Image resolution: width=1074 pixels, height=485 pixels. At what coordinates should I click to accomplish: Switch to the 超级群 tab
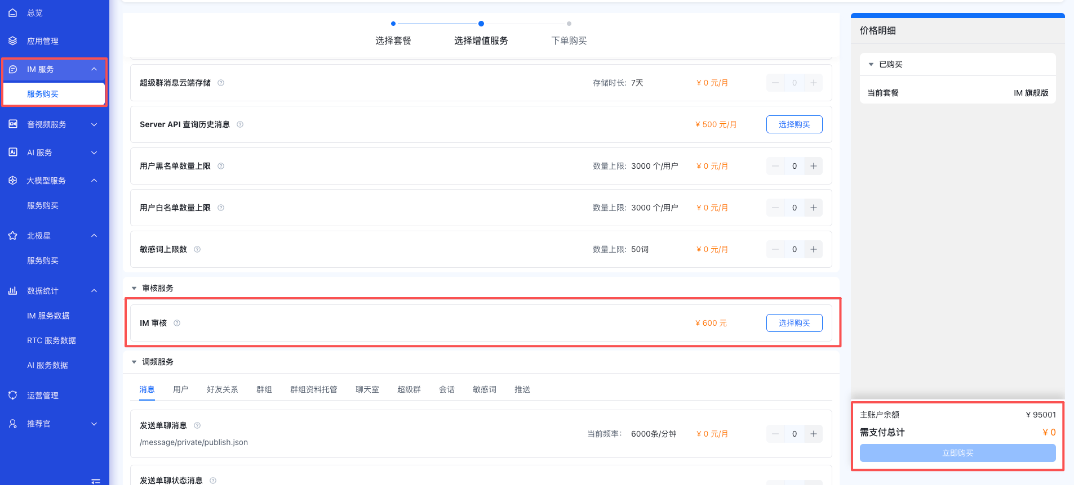click(x=409, y=389)
